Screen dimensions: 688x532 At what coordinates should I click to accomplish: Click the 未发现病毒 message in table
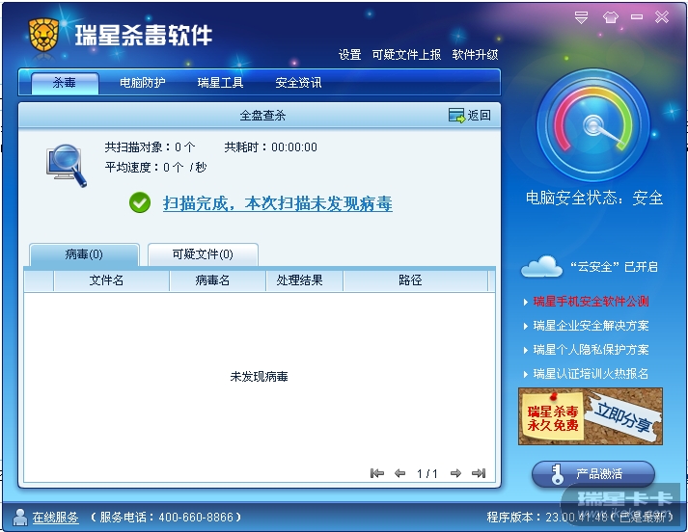259,377
